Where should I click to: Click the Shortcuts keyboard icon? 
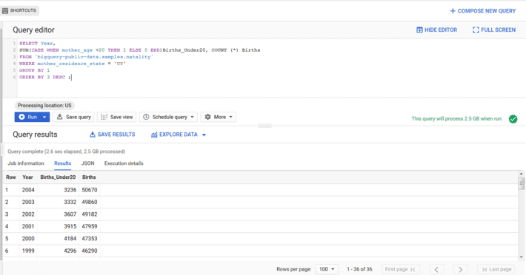5,10
